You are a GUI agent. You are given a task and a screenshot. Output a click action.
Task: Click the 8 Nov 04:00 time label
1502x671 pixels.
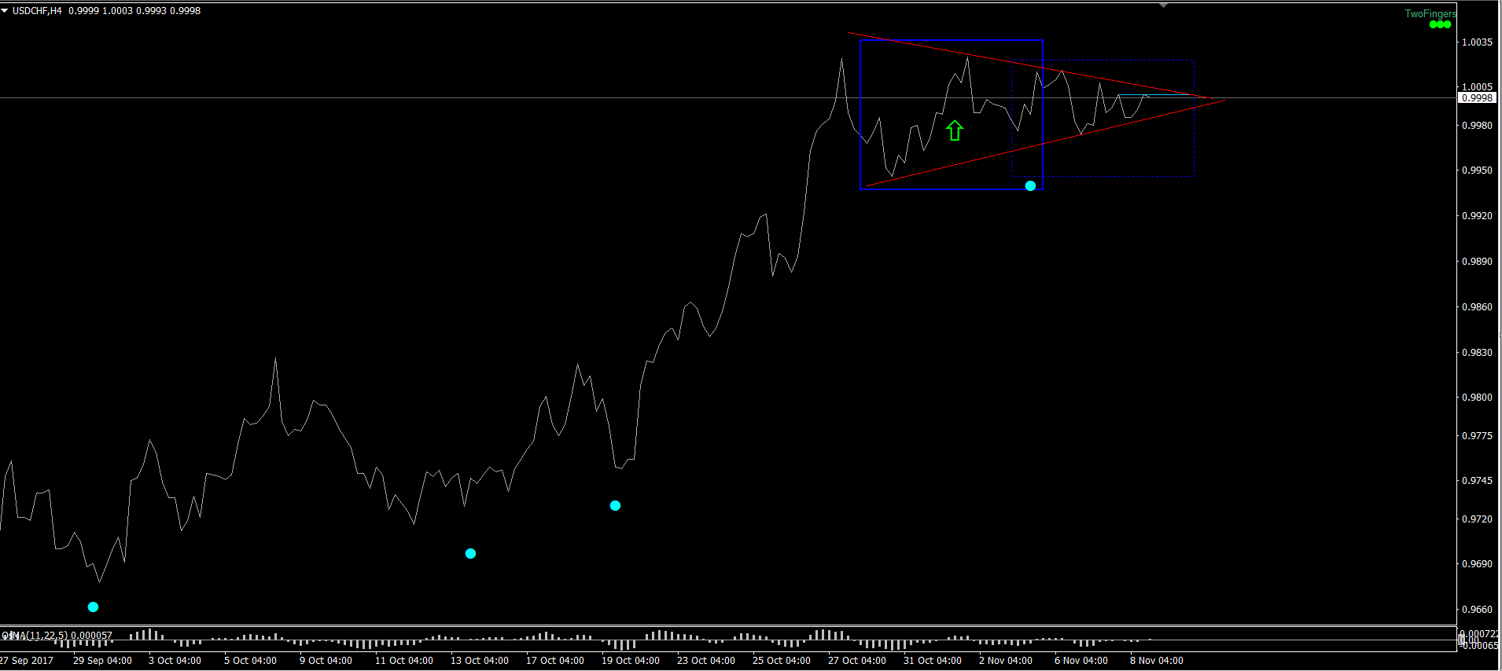(x=1156, y=661)
